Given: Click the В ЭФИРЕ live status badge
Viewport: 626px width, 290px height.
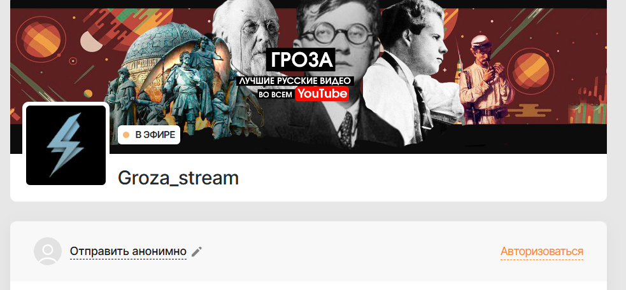Looking at the screenshot, I should pos(149,135).
